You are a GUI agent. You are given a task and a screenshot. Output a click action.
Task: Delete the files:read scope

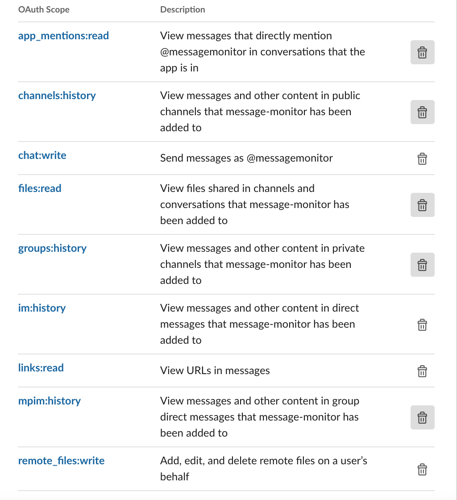[422, 205]
